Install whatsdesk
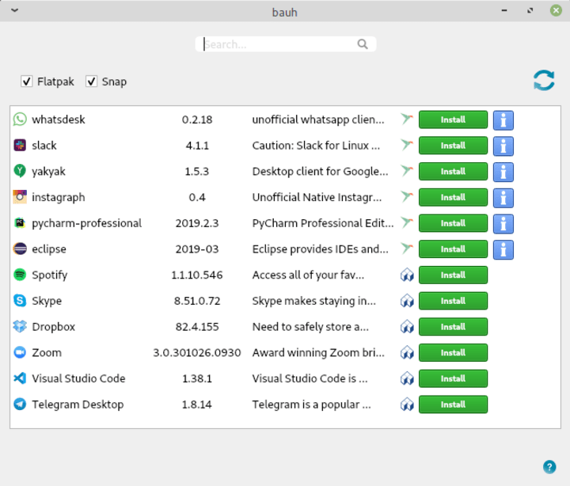This screenshot has width=570, height=486. click(453, 120)
